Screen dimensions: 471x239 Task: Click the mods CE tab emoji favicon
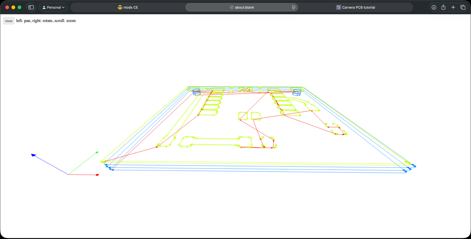tap(120, 7)
